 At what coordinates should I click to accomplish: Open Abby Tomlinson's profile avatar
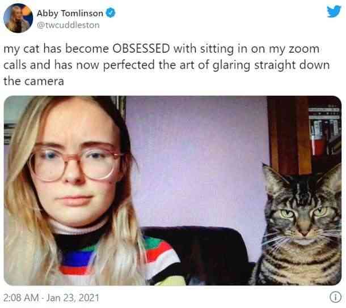click(x=18, y=18)
